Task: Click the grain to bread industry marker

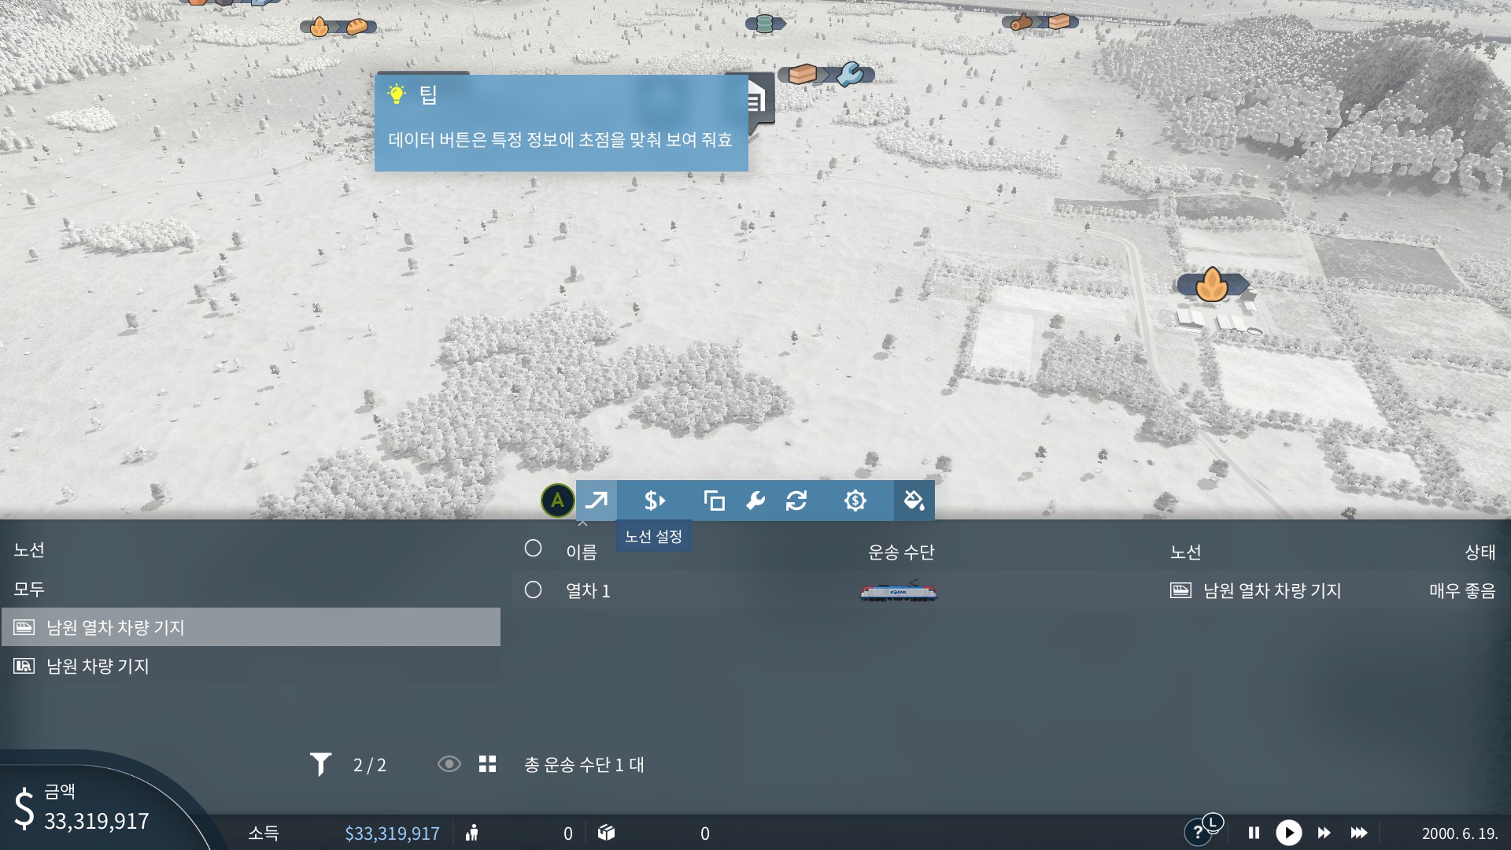Action: coord(338,27)
